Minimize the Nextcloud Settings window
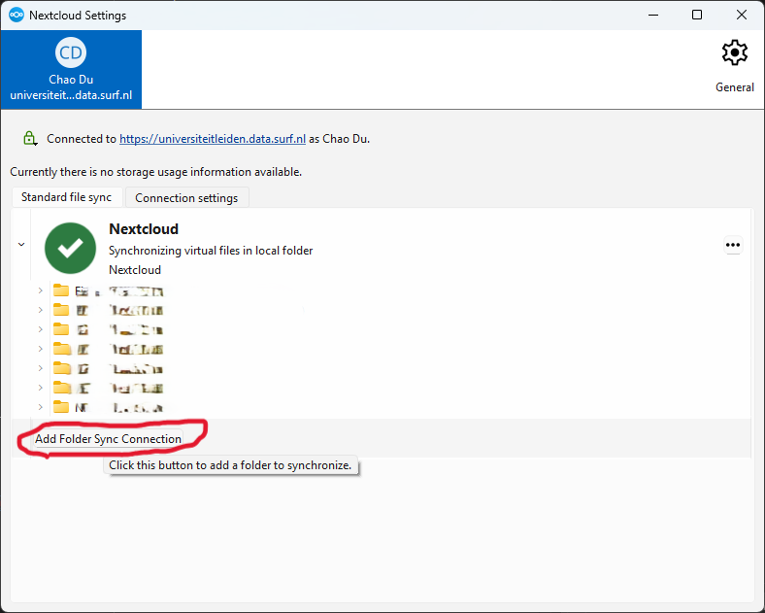765x613 pixels. click(653, 16)
